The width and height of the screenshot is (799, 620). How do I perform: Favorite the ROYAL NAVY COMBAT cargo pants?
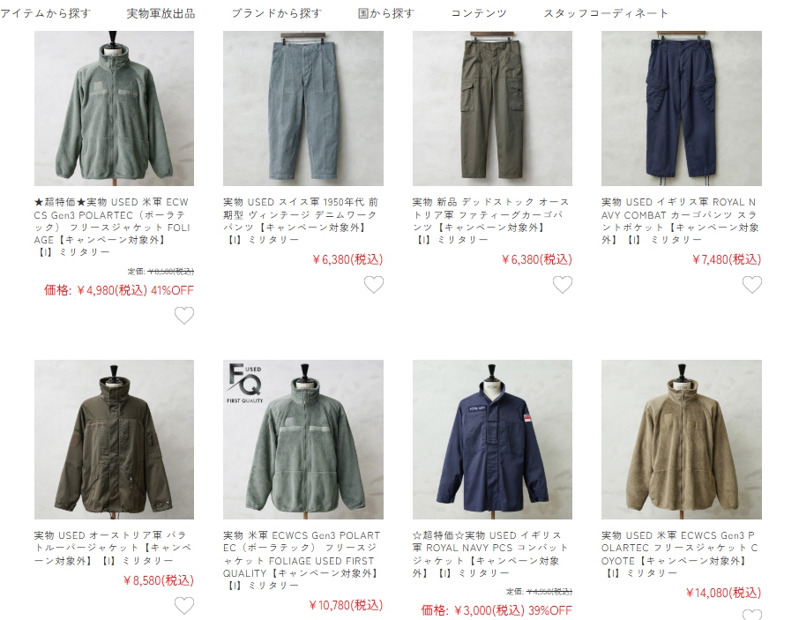pos(751,285)
